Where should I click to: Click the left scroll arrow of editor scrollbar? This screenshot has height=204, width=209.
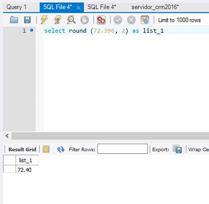(7, 136)
